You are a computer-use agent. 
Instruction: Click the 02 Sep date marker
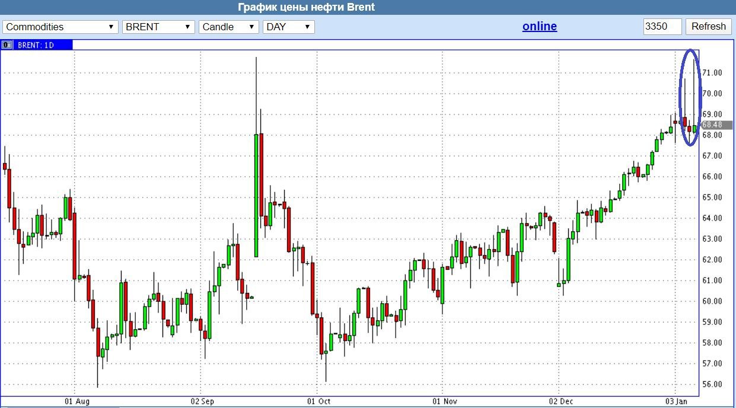[x=203, y=401]
